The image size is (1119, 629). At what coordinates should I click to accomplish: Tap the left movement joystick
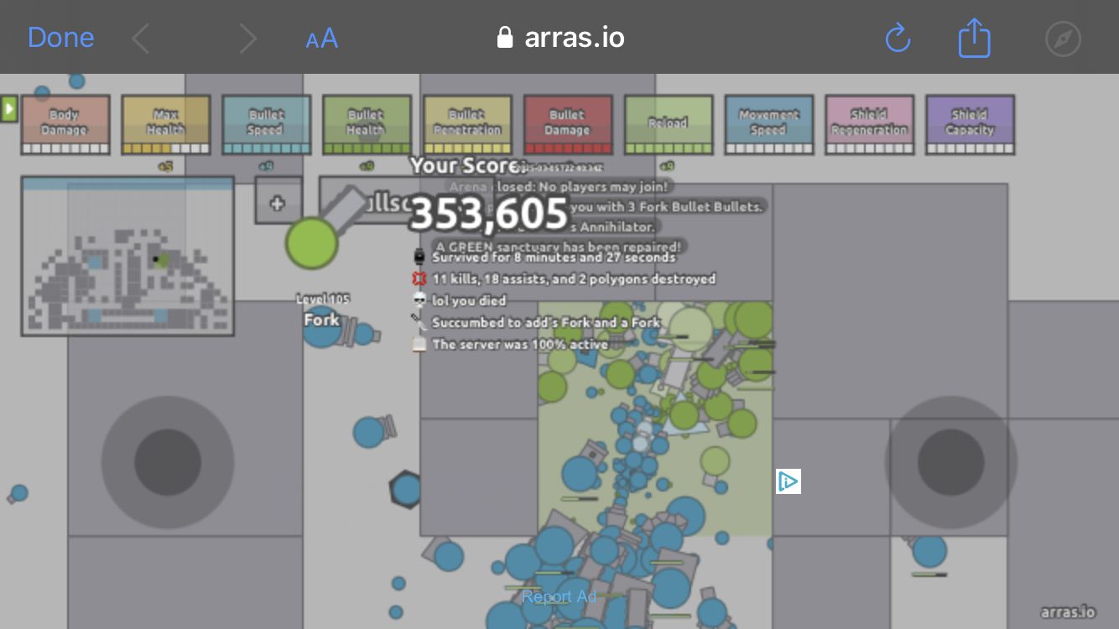coord(168,462)
